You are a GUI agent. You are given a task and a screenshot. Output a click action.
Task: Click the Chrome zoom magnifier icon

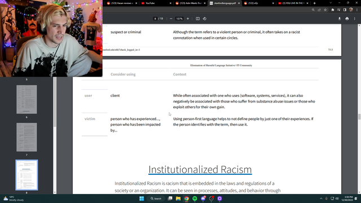point(313,10)
